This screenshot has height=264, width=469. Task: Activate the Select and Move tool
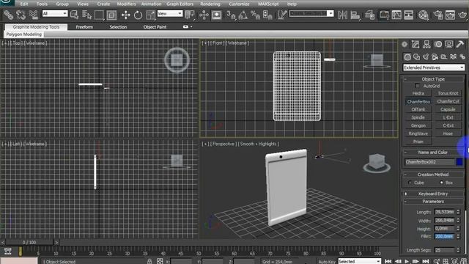pyautogui.click(x=125, y=15)
